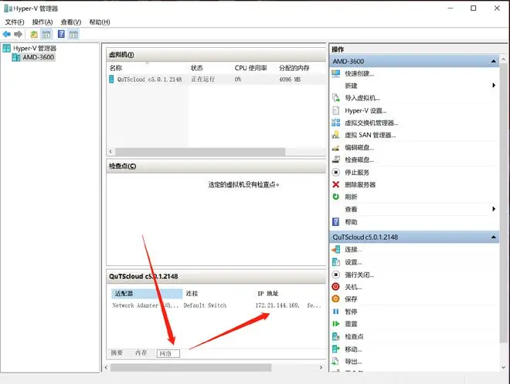Image resolution: width=510 pixels, height=384 pixels.
Task: Click the 4096 MB memory cell
Action: click(x=290, y=79)
